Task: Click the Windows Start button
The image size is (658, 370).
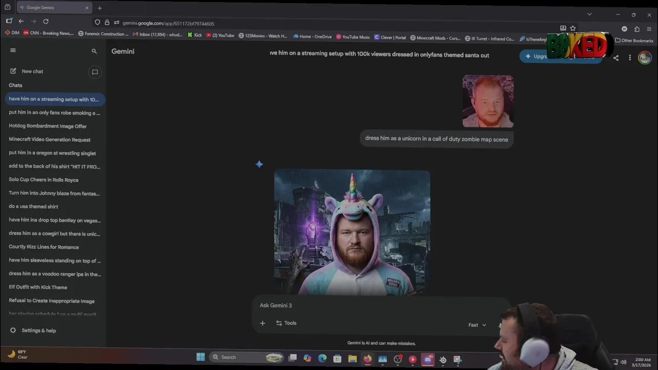Action: [x=200, y=357]
